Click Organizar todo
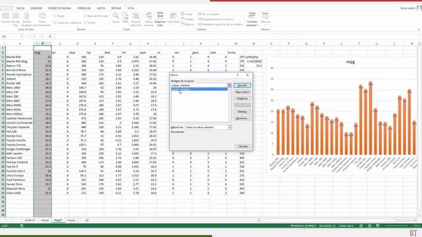 (x=160, y=19)
